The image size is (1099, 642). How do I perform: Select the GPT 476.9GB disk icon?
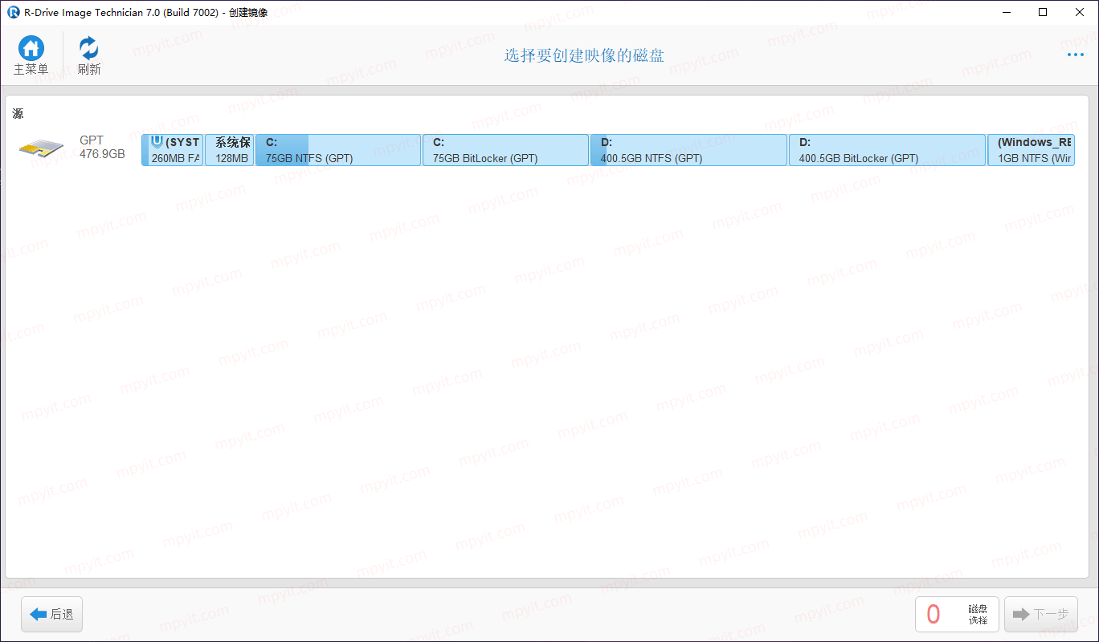tap(41, 148)
